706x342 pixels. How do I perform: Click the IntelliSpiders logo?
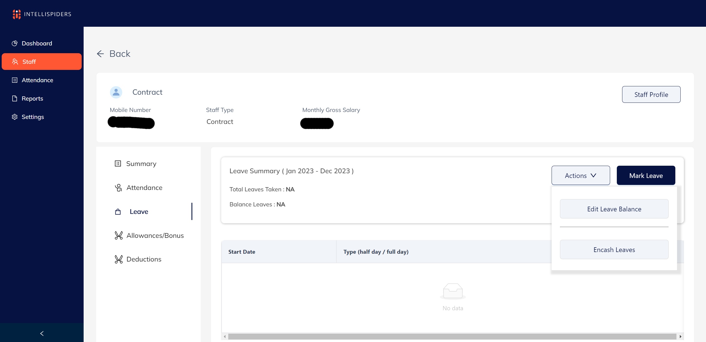(x=17, y=14)
